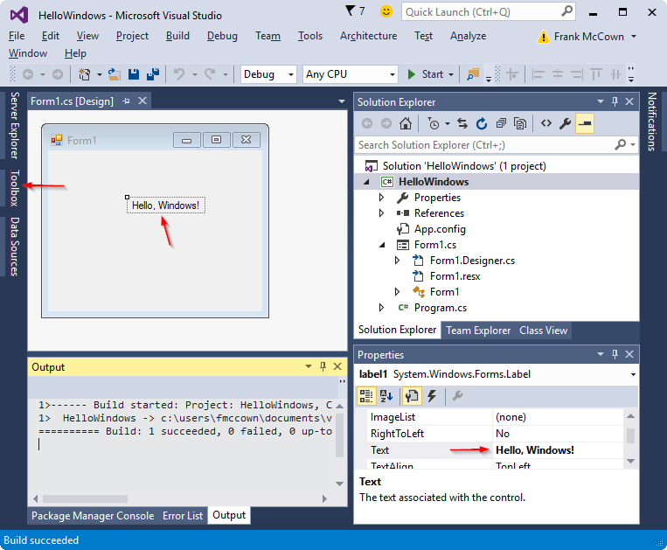This screenshot has width=667, height=550.
Task: Select the Hello, Windows! label on form
Action: pyautogui.click(x=165, y=205)
